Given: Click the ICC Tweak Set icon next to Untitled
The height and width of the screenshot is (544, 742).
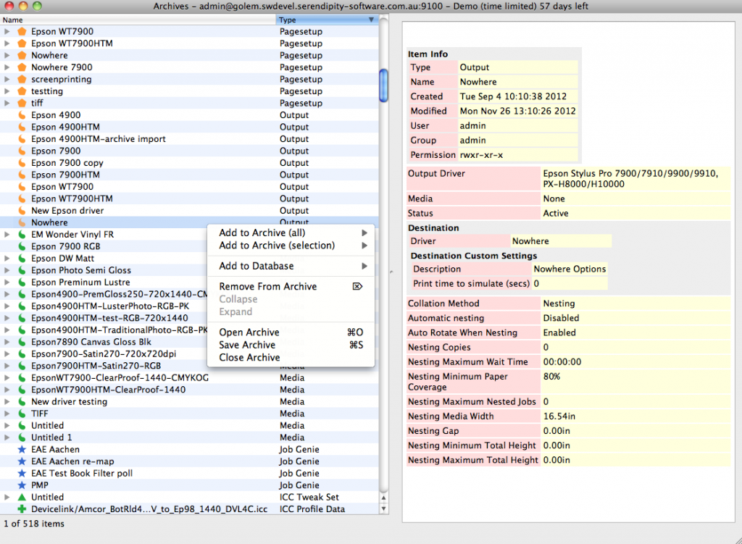Looking at the screenshot, I should (x=22, y=497).
